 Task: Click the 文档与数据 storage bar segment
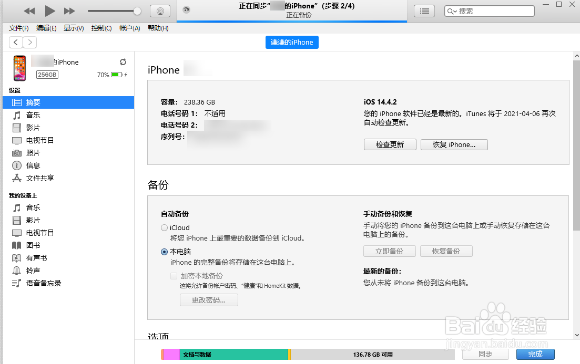tap(234, 355)
